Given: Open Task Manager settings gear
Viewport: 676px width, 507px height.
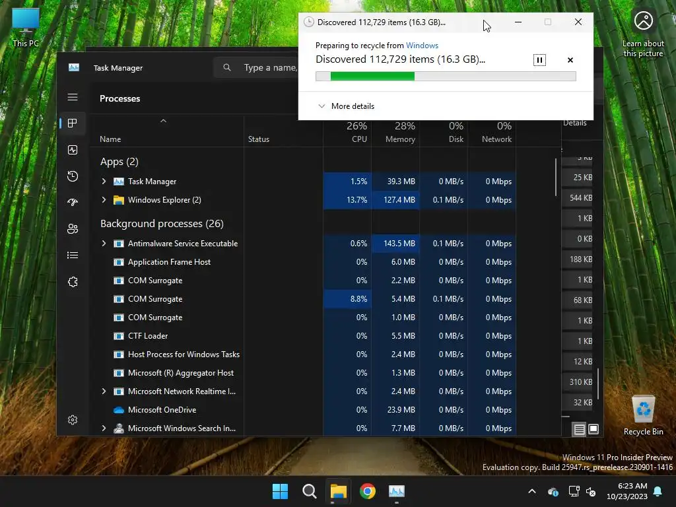Looking at the screenshot, I should pos(73,420).
